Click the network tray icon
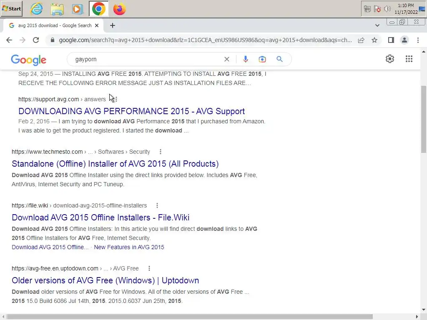 (x=367, y=9)
